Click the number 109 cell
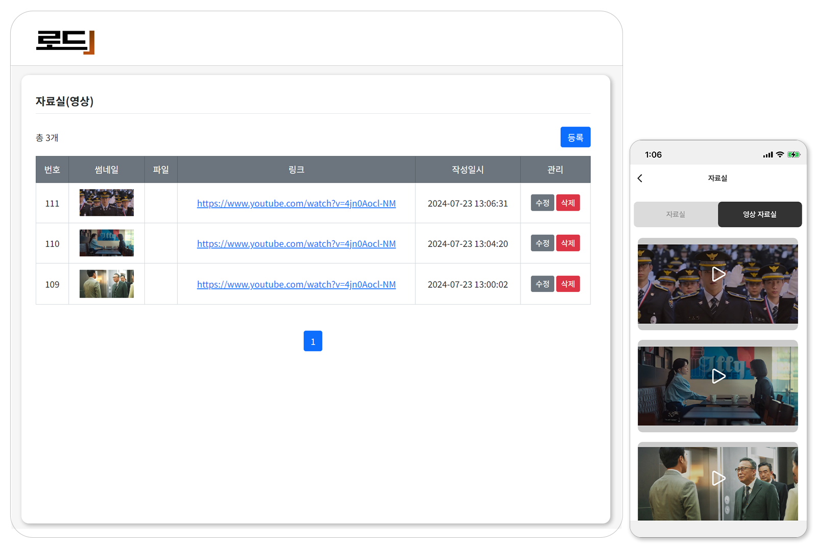Image resolution: width=820 pixels, height=551 pixels. pos(52,285)
